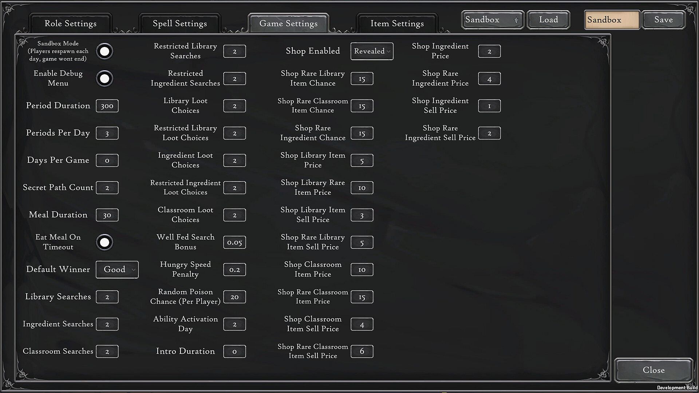Screen dimensions: 699x393
Task: Switch to the Role Settings tab
Action: pos(71,24)
